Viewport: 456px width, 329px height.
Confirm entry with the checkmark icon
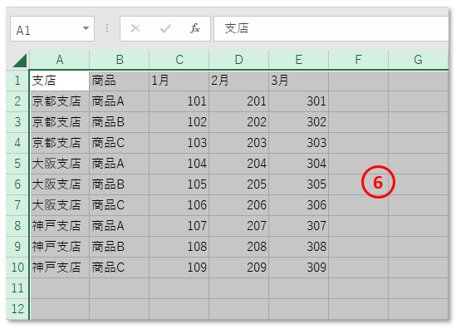click(x=165, y=28)
